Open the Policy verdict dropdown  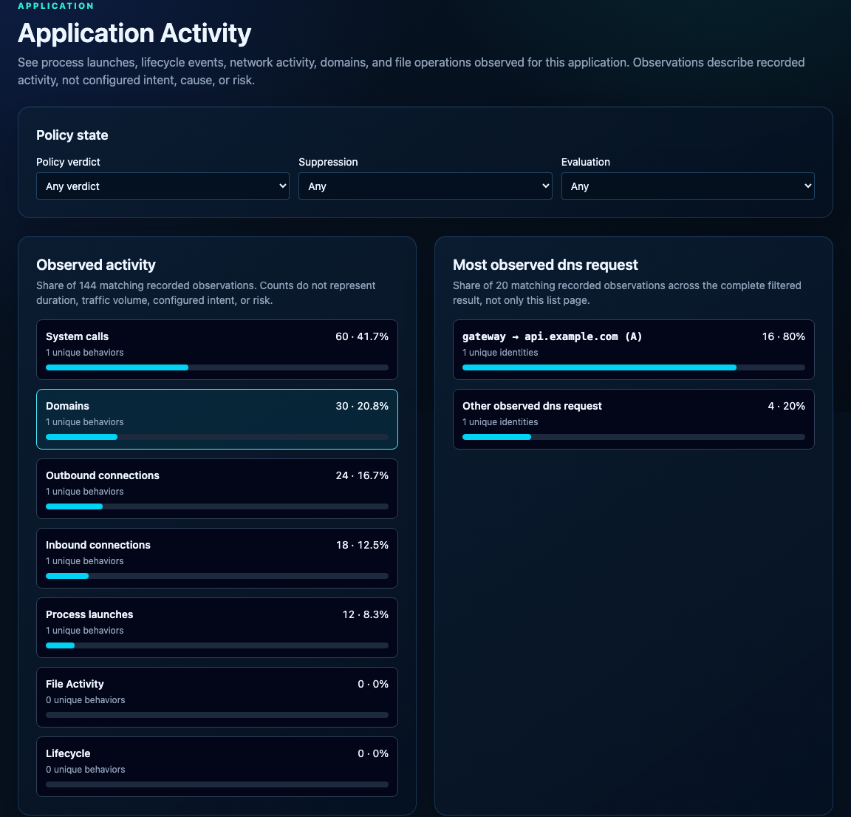click(x=163, y=186)
